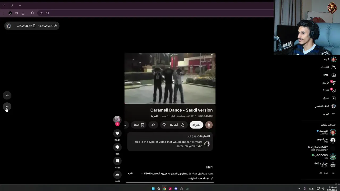Open the #2010s_saudi hashtag
The image size is (340, 191).
152,173
